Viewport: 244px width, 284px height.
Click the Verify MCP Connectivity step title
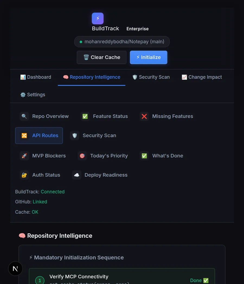coord(79,277)
